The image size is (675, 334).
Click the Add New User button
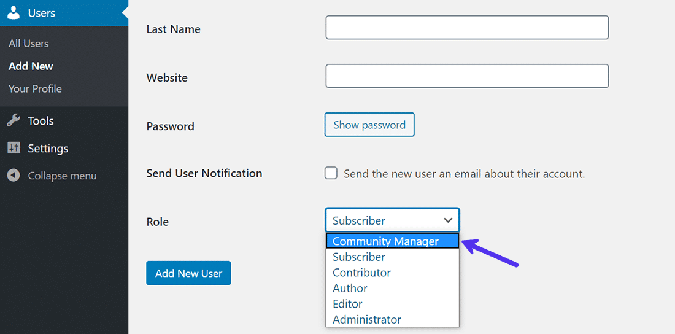click(188, 273)
